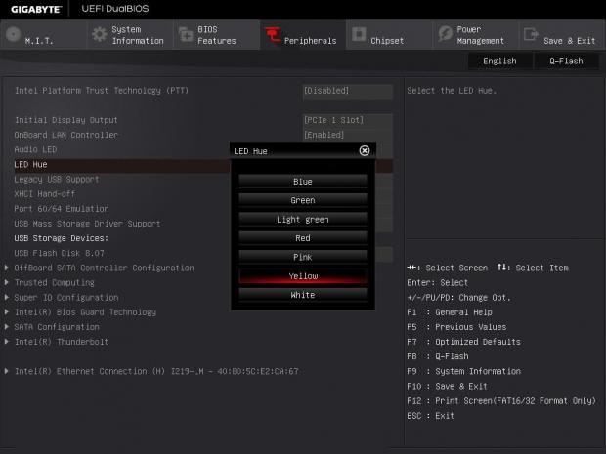Click the red Peripherals icon
Image resolution: width=606 pixels, height=454 pixels.
pos(273,35)
